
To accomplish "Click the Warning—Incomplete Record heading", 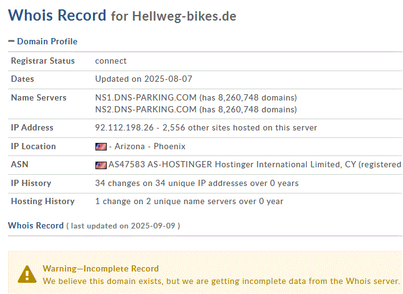I will (100, 268).
